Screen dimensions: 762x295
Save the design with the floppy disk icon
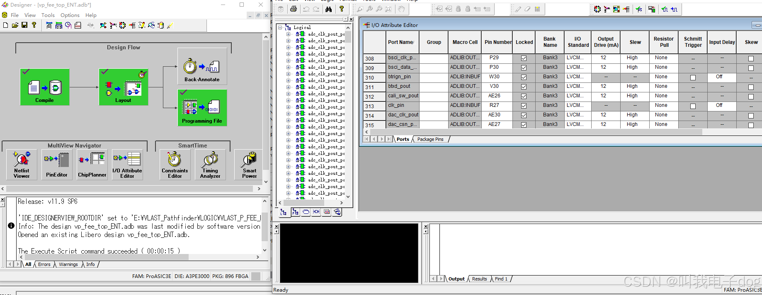click(x=24, y=25)
